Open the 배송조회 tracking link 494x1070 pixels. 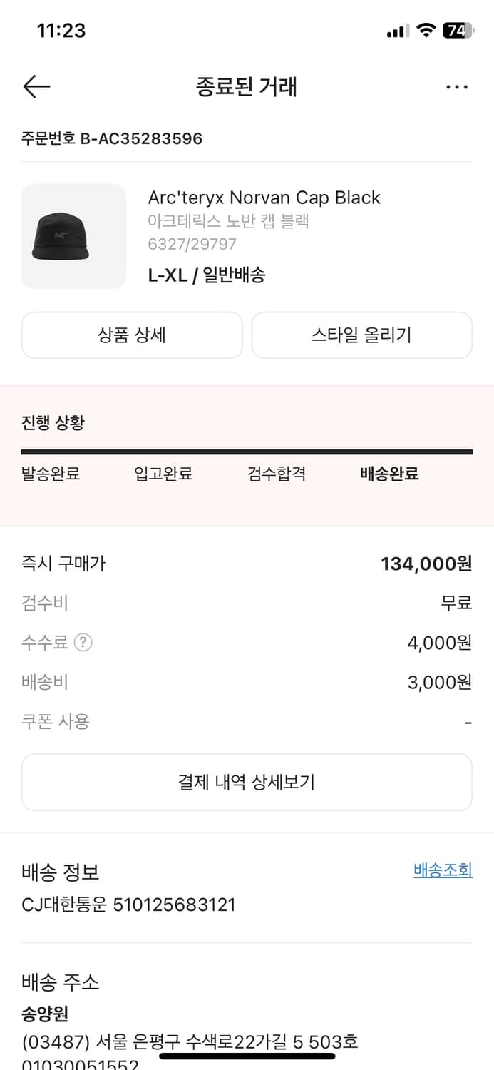(x=442, y=870)
